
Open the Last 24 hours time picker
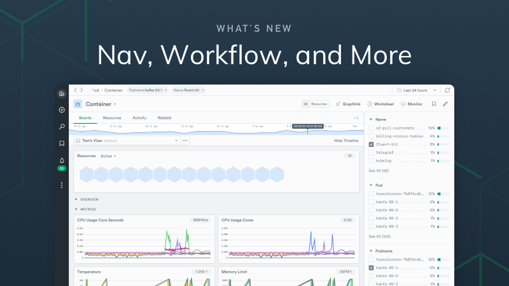tap(417, 90)
